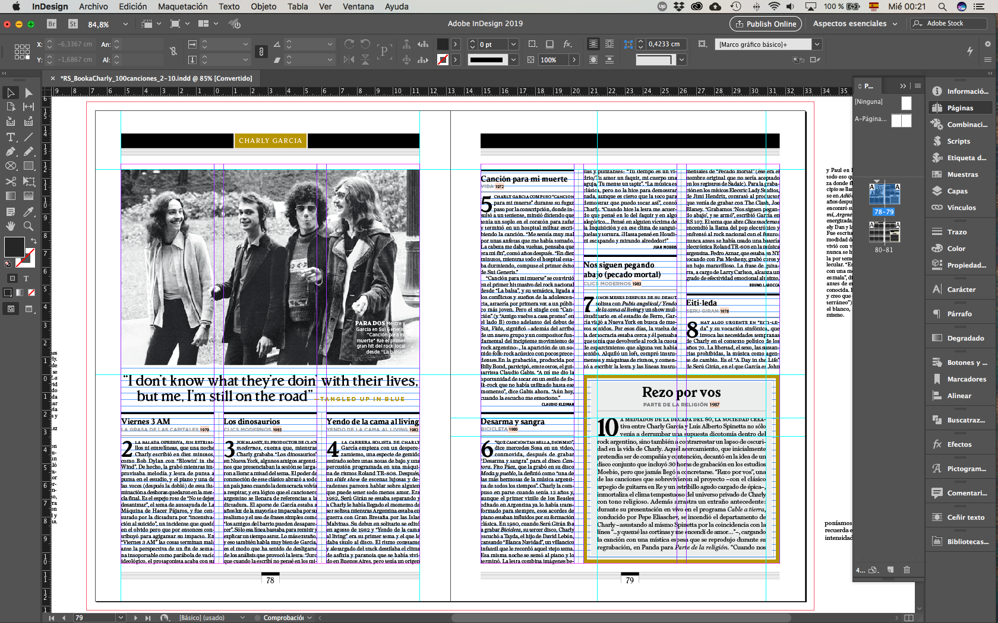Select the Pen tool
Screen dimensions: 998x623
[x=11, y=152]
